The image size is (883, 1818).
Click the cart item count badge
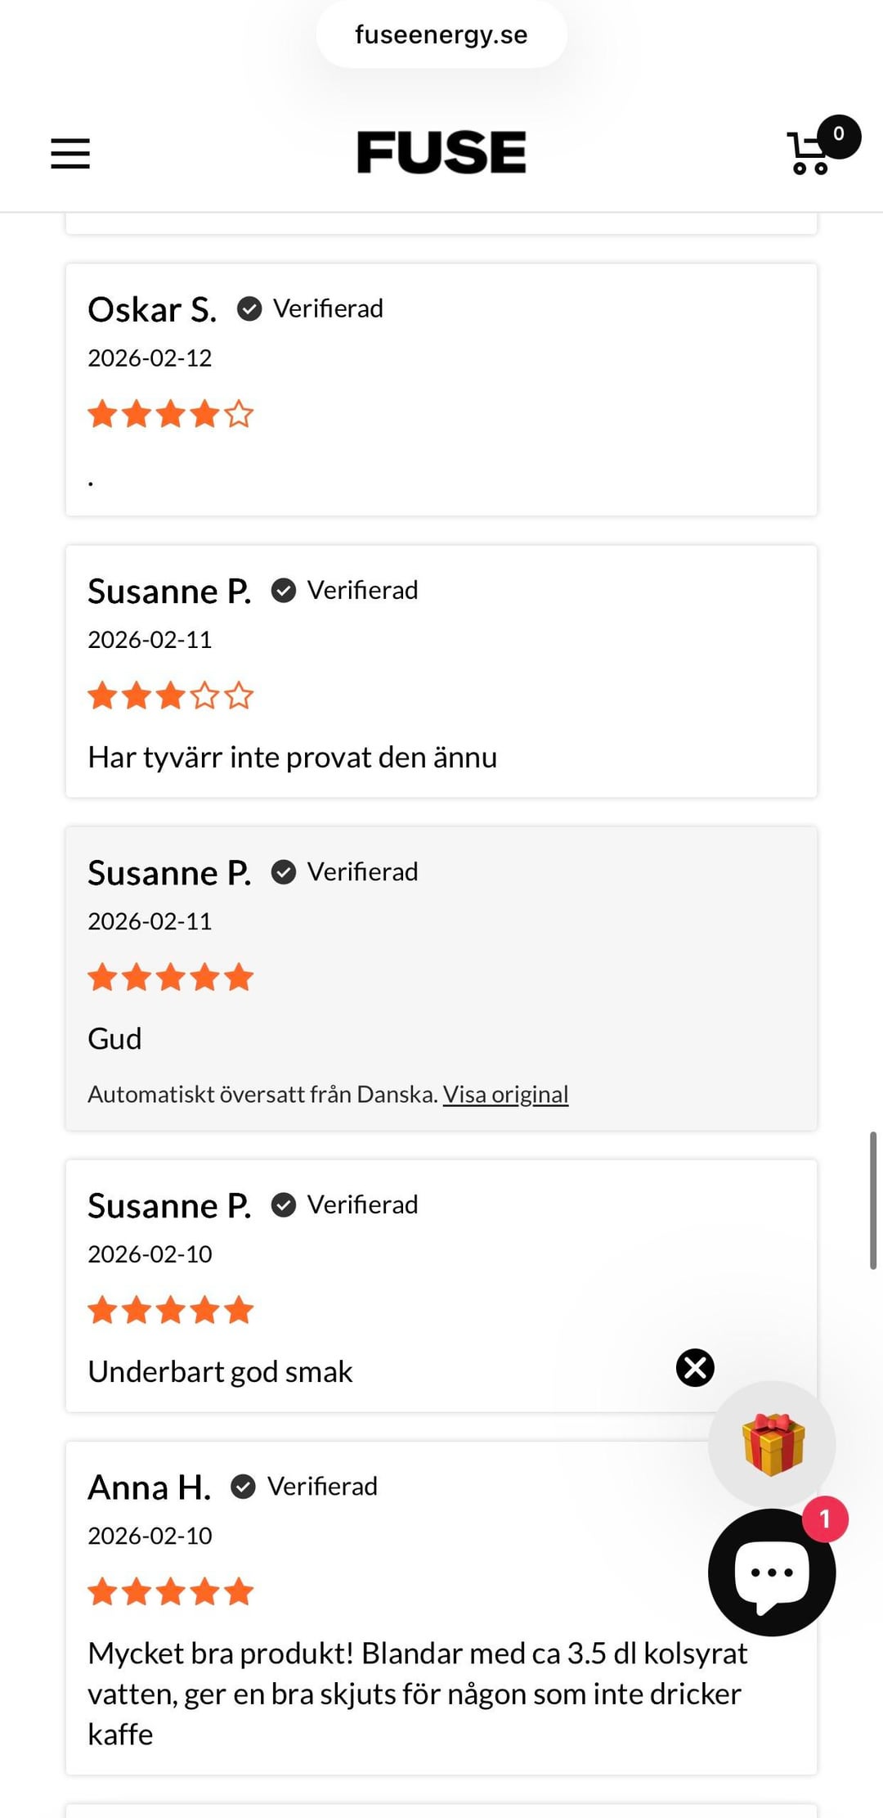(838, 135)
